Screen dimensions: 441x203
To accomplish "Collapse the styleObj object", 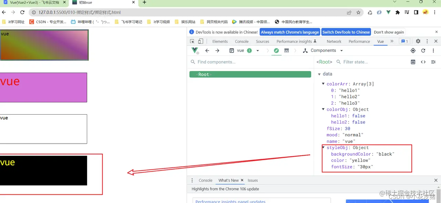I will (x=324, y=147).
